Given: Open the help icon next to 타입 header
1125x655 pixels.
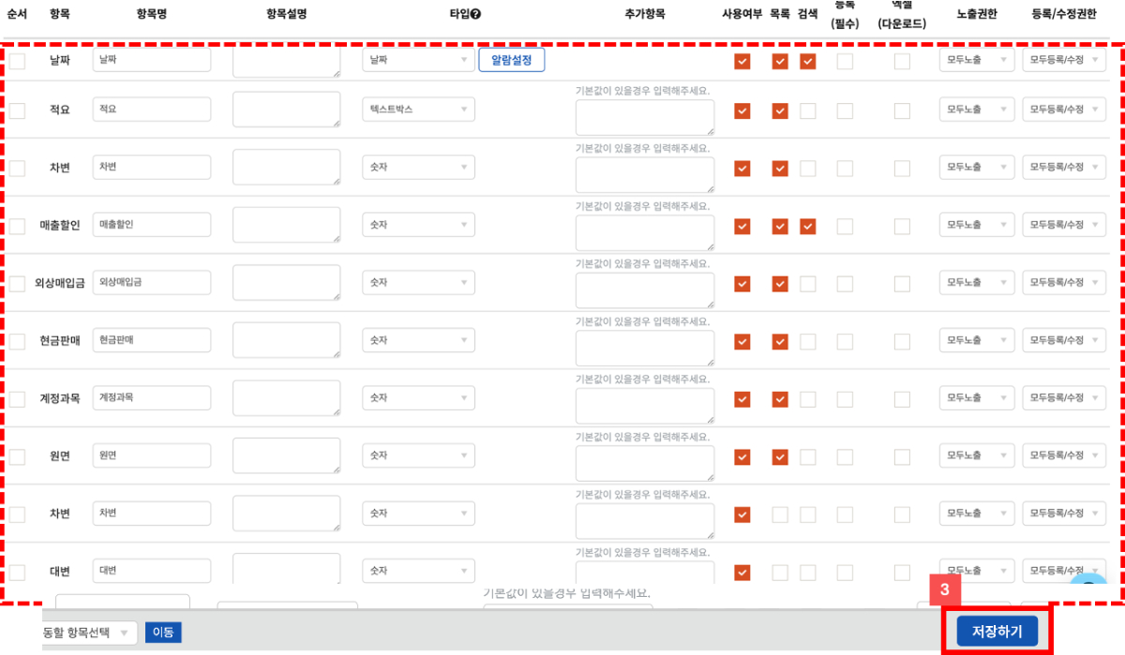Looking at the screenshot, I should [x=476, y=14].
